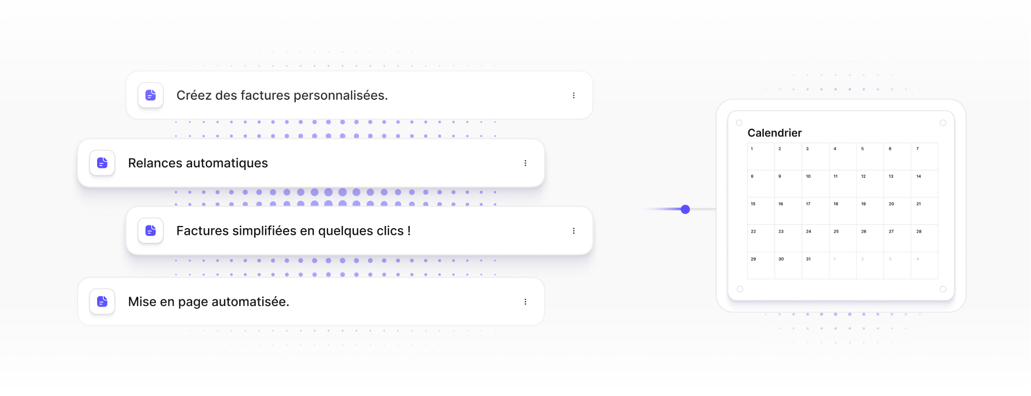Screen dimensions: 1031x396
Task: Toggle the circle at the calendar card's bottom-left corner
Action: [740, 289]
